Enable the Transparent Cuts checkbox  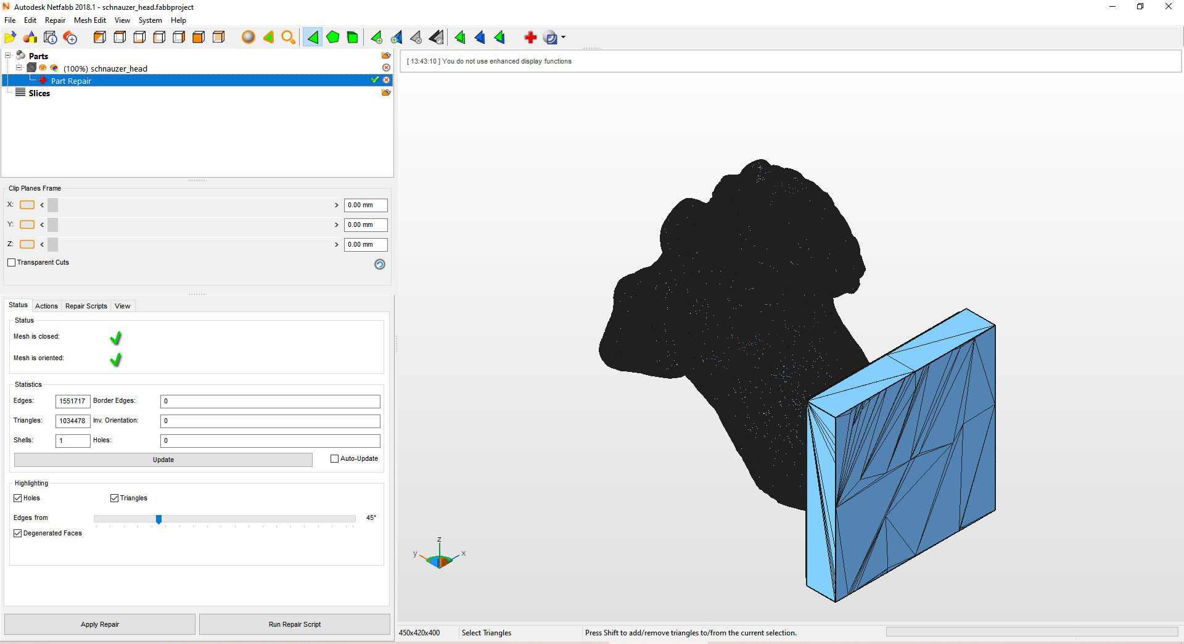pyautogui.click(x=12, y=263)
